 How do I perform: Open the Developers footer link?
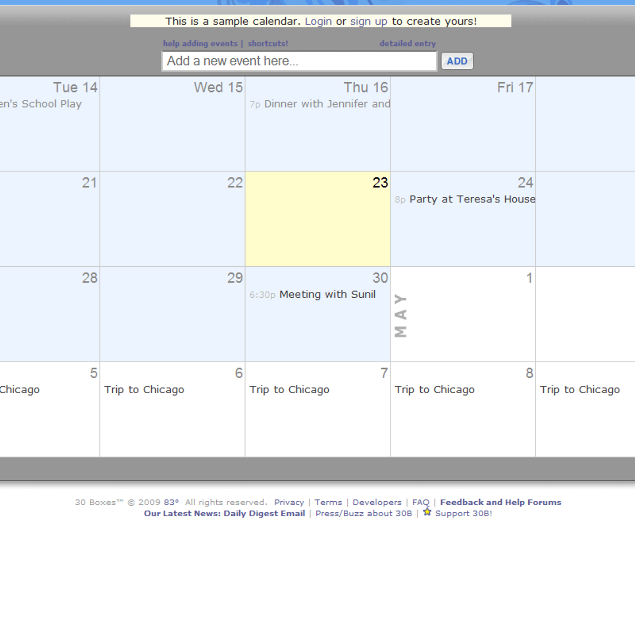click(x=377, y=502)
